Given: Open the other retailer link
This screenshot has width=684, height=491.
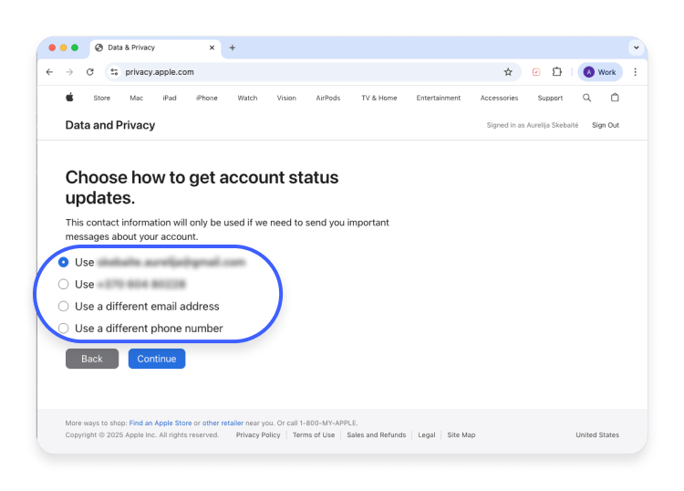Looking at the screenshot, I should 223,423.
